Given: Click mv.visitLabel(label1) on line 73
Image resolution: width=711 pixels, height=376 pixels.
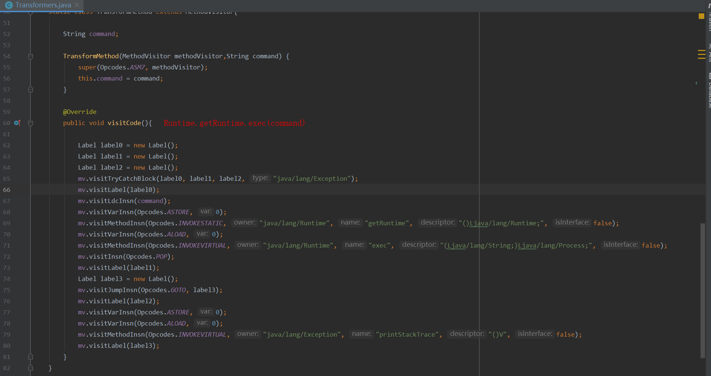Looking at the screenshot, I should pyautogui.click(x=118, y=268).
